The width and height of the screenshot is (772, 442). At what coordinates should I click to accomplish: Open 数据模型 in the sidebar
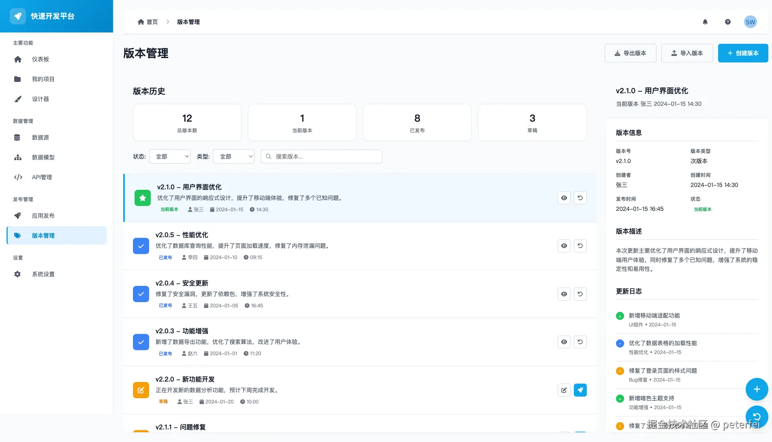[x=57, y=157]
